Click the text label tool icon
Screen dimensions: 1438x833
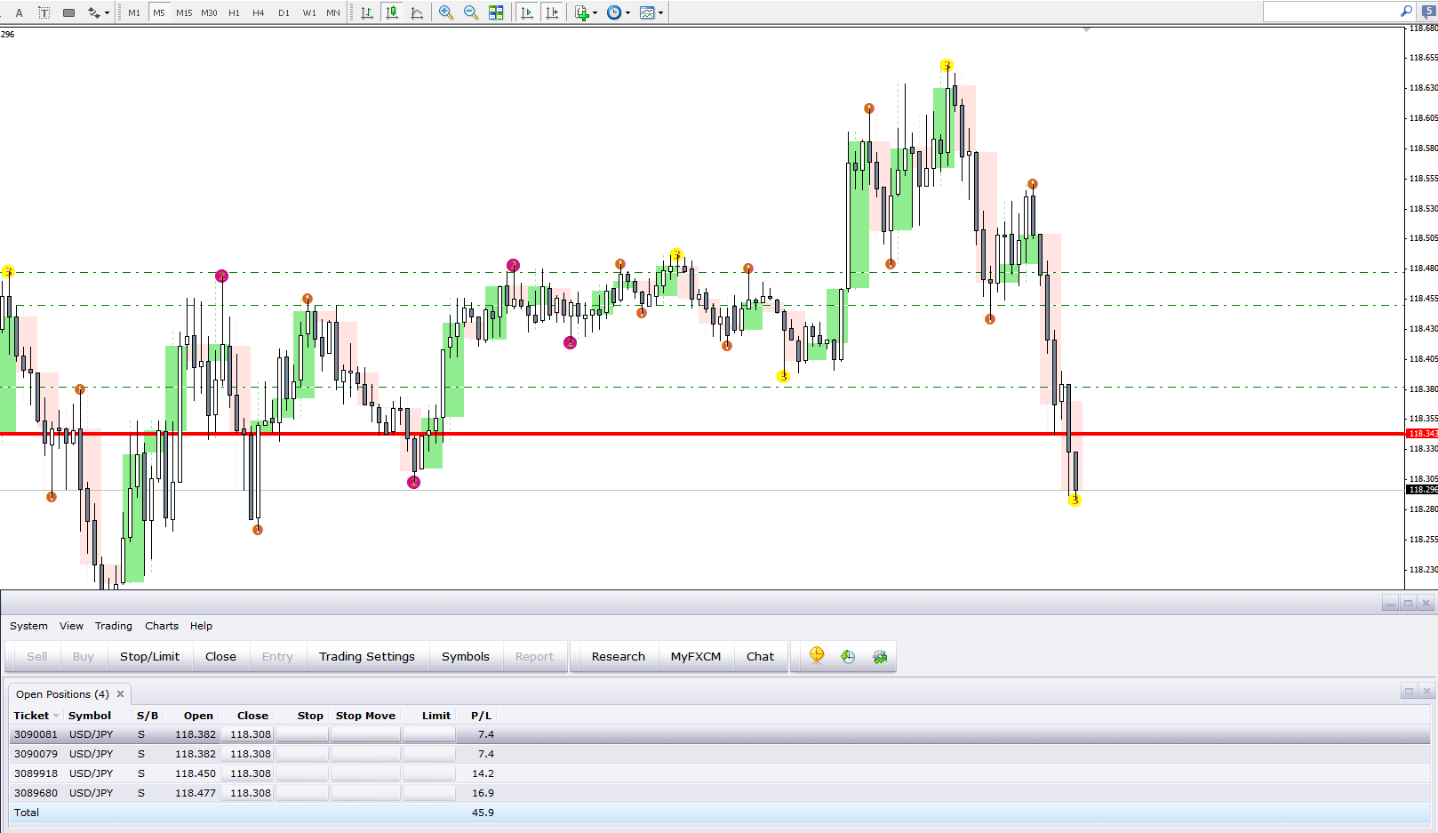44,12
